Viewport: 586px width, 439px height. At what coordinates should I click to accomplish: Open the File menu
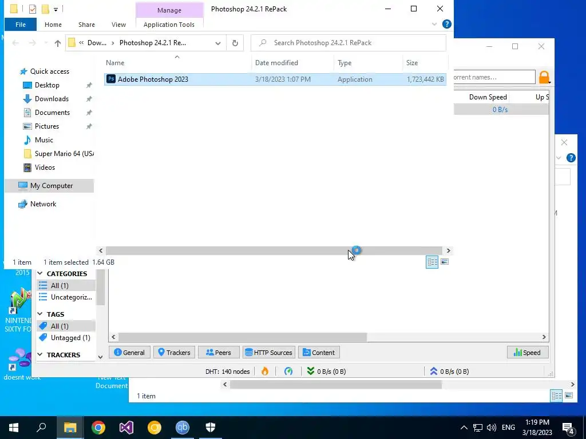(21, 25)
